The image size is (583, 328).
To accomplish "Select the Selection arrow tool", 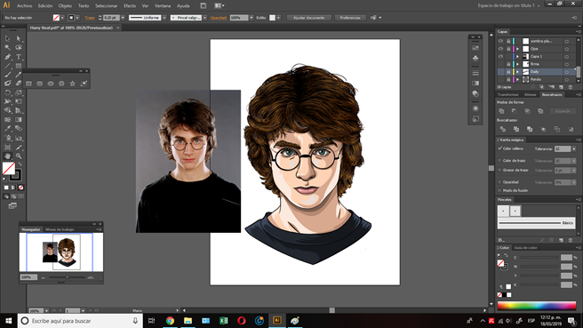I will tap(7, 38).
